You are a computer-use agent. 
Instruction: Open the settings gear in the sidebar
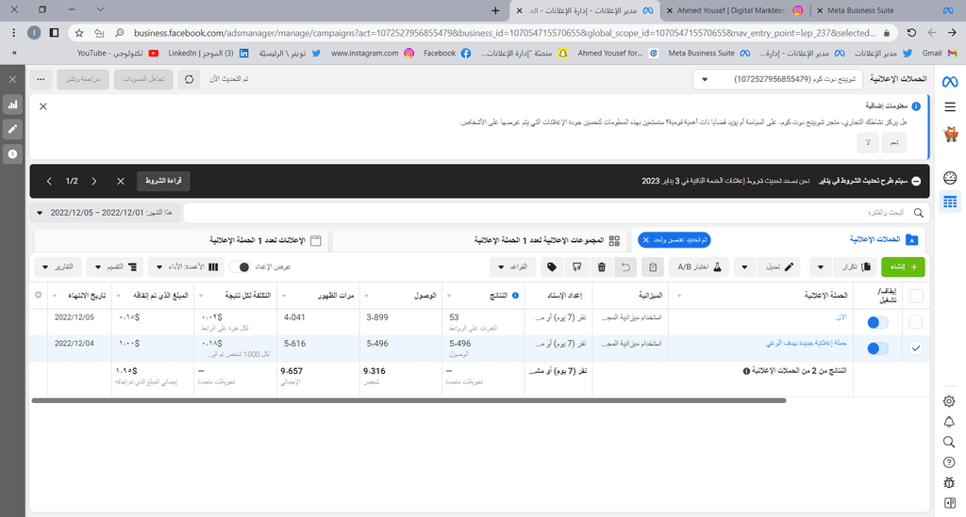(x=949, y=401)
